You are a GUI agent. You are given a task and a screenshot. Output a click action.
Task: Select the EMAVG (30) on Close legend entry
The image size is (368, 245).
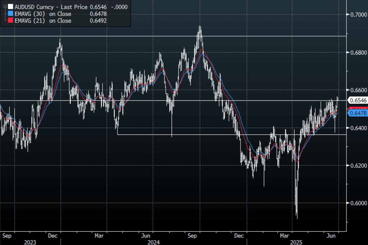coord(43,14)
